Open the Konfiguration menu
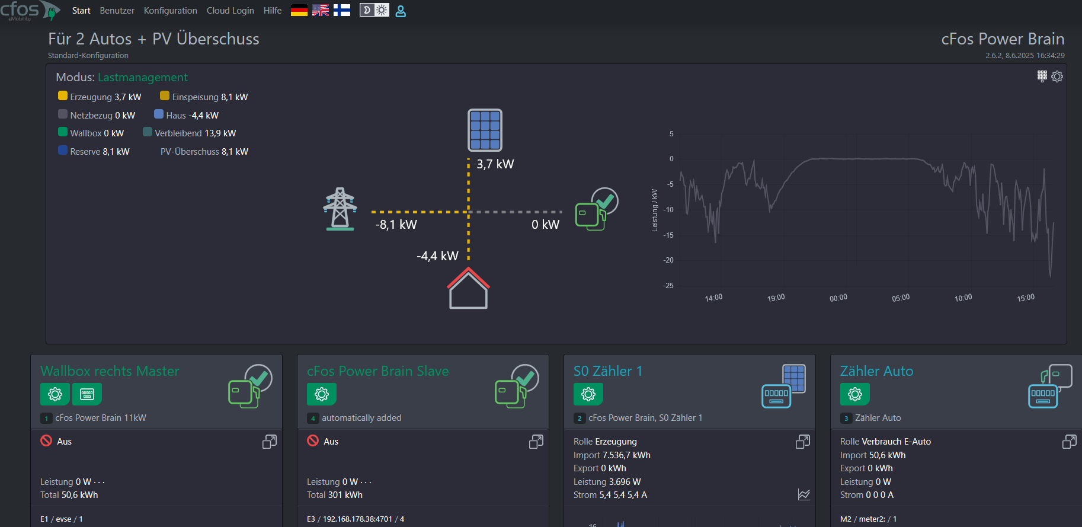The height and width of the screenshot is (527, 1082). tap(170, 11)
